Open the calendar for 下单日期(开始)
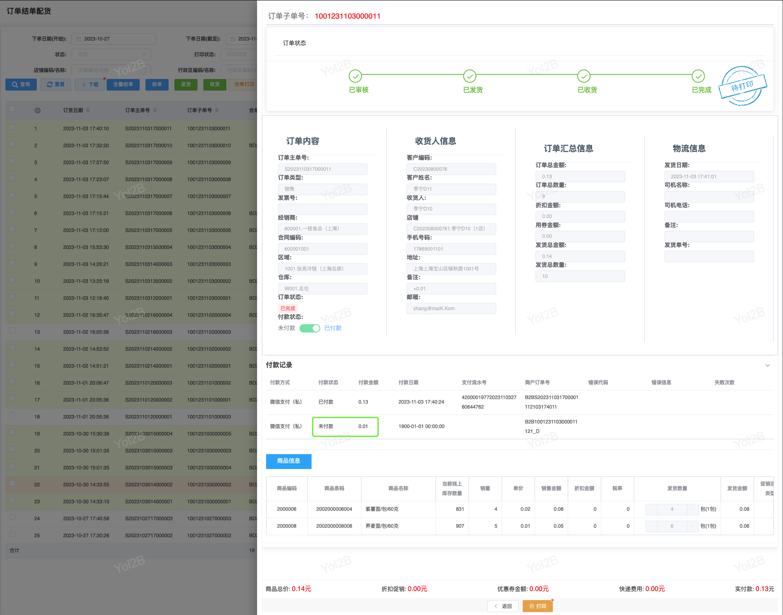Screen dimensions: 783x615 (x=79, y=39)
